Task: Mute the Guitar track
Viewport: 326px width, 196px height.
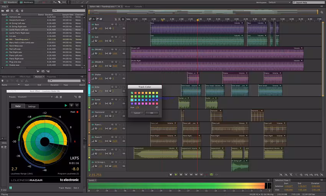Action: pyautogui.click(x=112, y=100)
